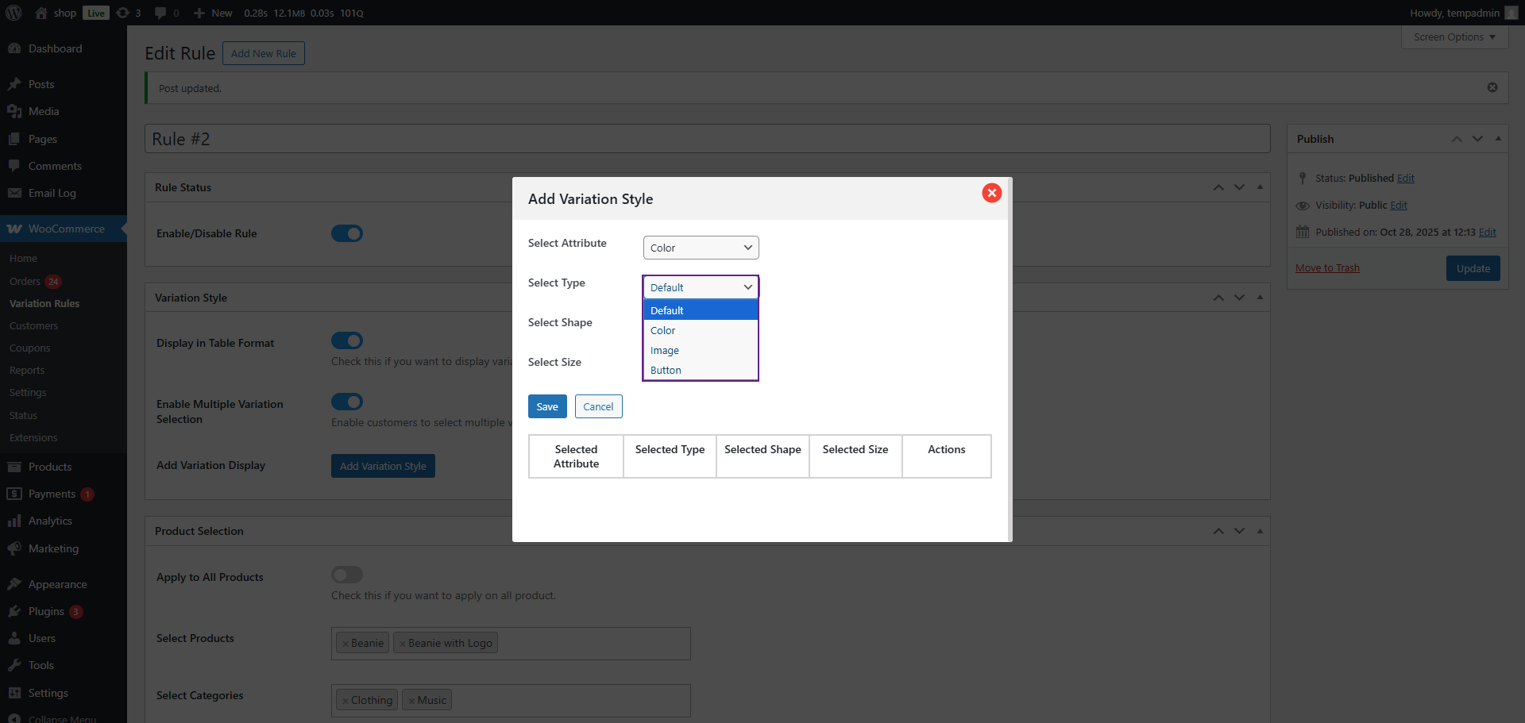Open the Select Attribute dropdown
Screen dimensions: 1525x723
701,248
